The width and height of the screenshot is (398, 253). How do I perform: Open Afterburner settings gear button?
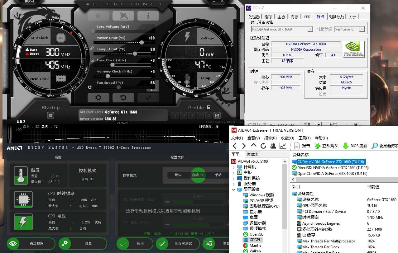[x=98, y=98]
